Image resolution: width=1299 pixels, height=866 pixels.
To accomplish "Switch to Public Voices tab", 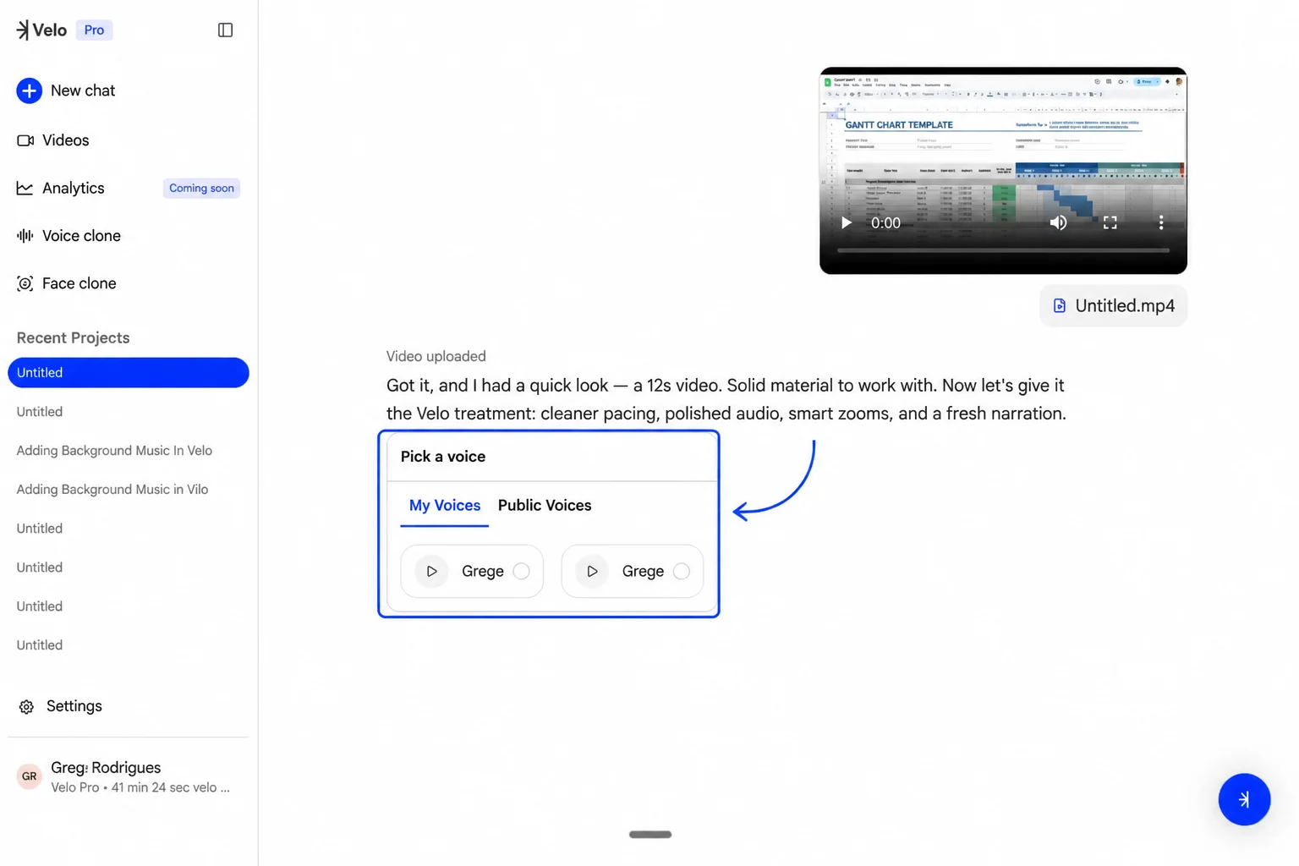I will 545,506.
